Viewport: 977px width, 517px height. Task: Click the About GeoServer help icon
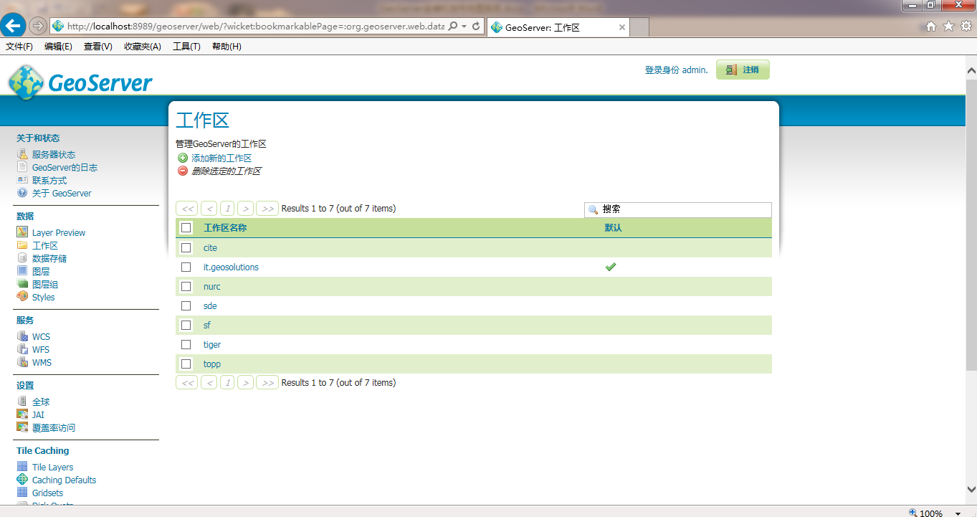[22, 193]
